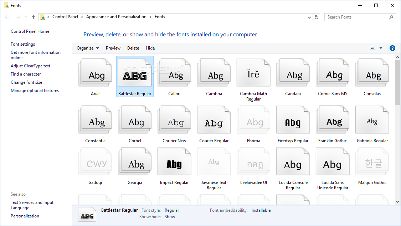Image resolution: width=401 pixels, height=226 pixels.
Task: Select the Courier Regular font icon
Action: 214,119
